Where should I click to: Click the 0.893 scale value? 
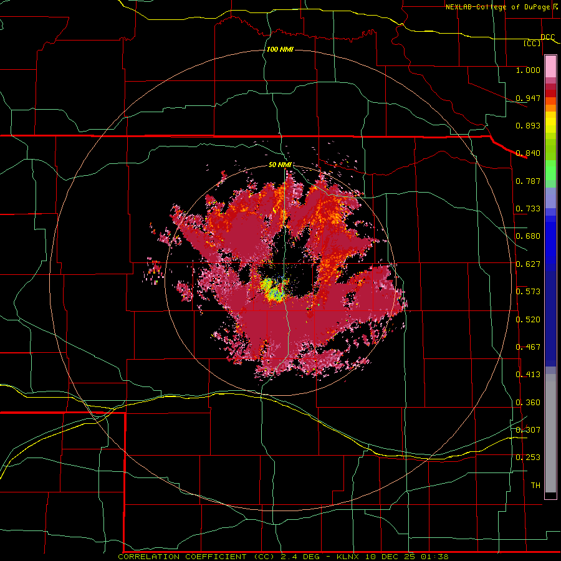pyautogui.click(x=528, y=125)
